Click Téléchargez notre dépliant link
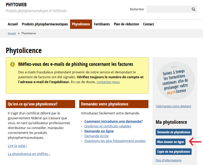 pyautogui.click(x=173, y=106)
